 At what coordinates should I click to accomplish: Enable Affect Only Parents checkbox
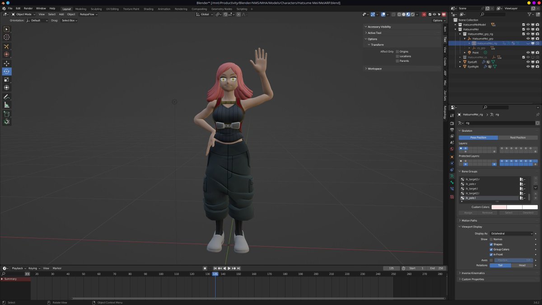(397, 61)
